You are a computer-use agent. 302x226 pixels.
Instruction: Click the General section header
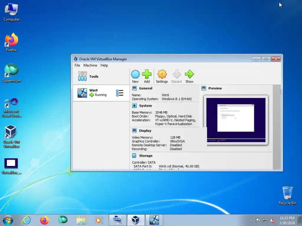tap(146, 88)
